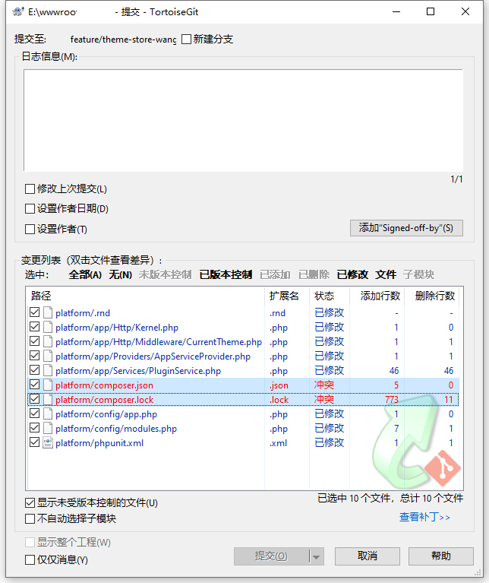Click file icon for composer.lock row
This screenshot has width=489, height=583.
[x=48, y=399]
